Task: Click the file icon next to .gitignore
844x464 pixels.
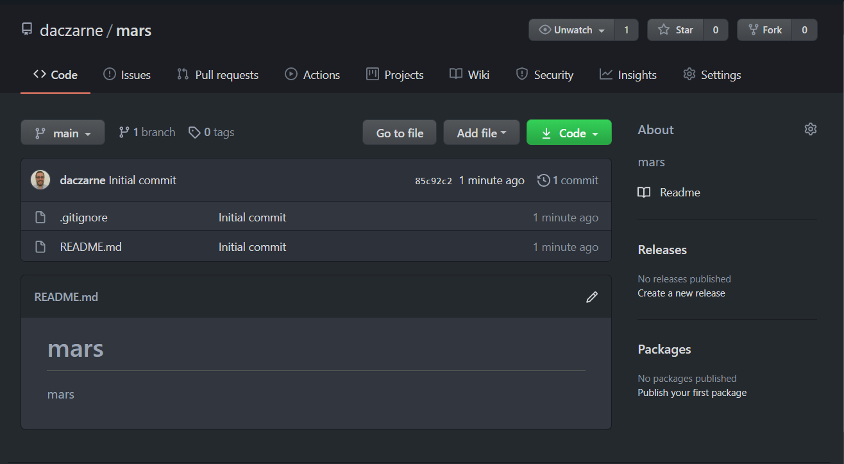Action: tap(40, 218)
